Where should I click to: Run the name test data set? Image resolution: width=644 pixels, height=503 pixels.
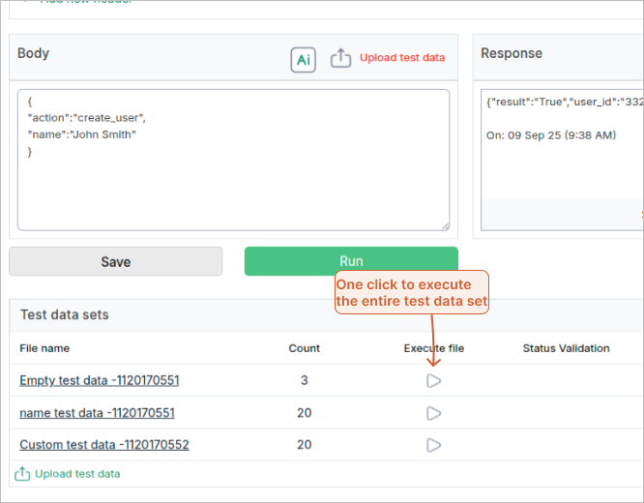433,413
